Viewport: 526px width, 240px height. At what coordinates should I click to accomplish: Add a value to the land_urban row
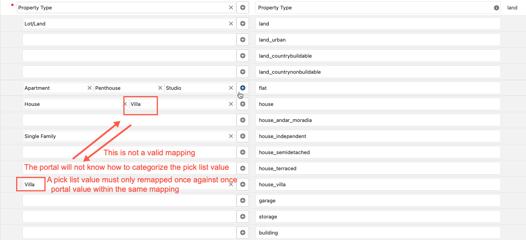click(242, 39)
